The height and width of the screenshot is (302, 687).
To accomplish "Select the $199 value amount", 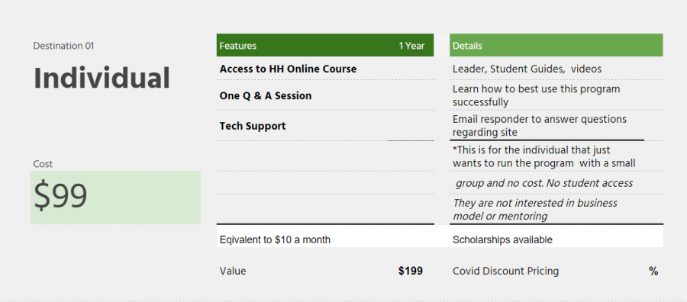I will 411,271.
